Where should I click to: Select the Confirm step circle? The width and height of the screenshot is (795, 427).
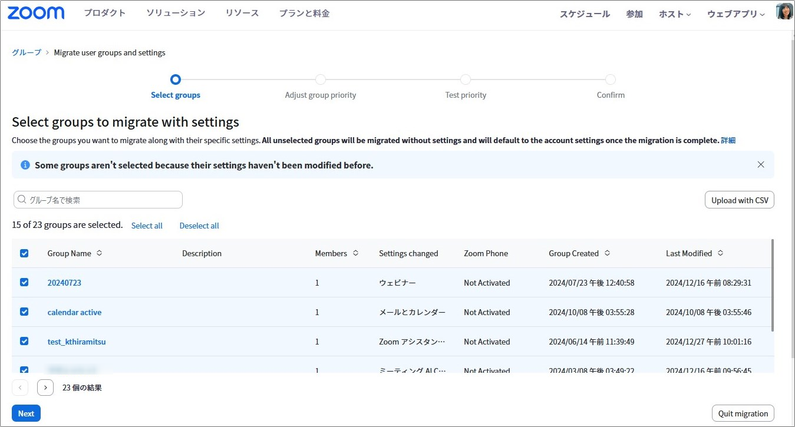pos(611,80)
